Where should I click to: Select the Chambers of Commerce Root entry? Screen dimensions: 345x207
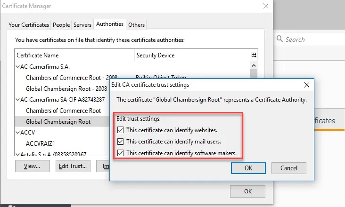click(63, 111)
